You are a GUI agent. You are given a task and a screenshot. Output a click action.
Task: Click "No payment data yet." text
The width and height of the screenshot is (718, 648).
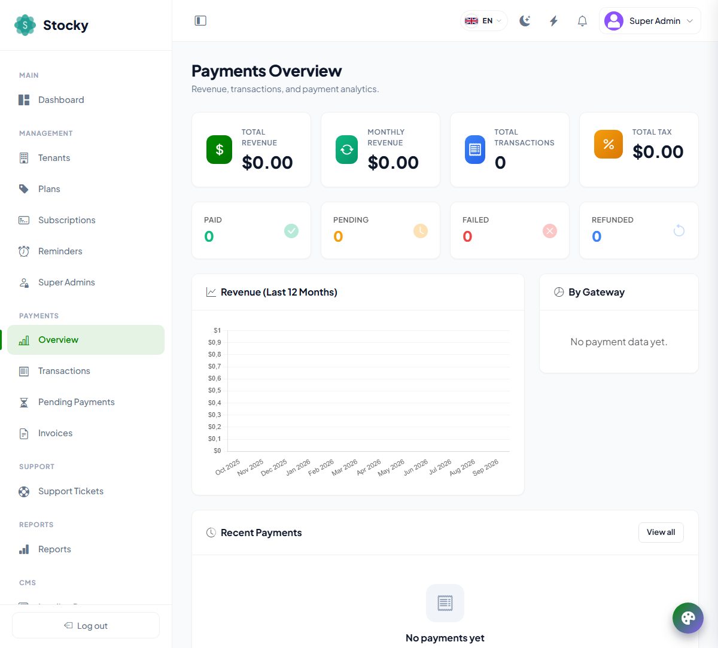619,342
